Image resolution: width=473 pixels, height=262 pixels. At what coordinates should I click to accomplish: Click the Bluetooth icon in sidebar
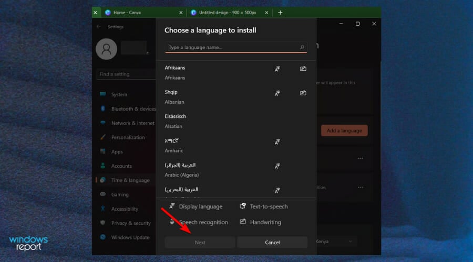click(103, 108)
